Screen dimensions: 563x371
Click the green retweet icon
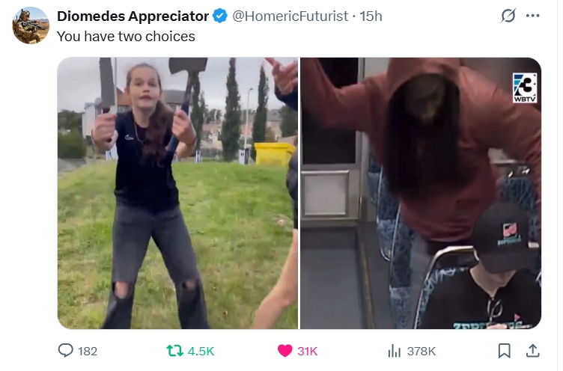(174, 351)
